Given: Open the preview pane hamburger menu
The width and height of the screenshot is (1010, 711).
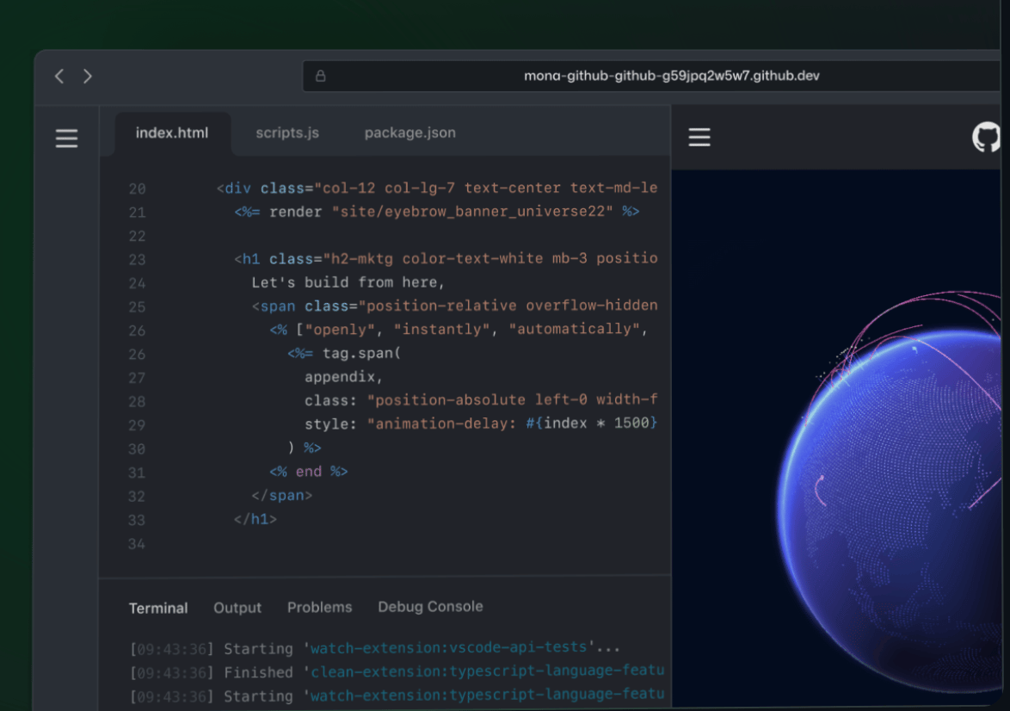Looking at the screenshot, I should [x=699, y=137].
